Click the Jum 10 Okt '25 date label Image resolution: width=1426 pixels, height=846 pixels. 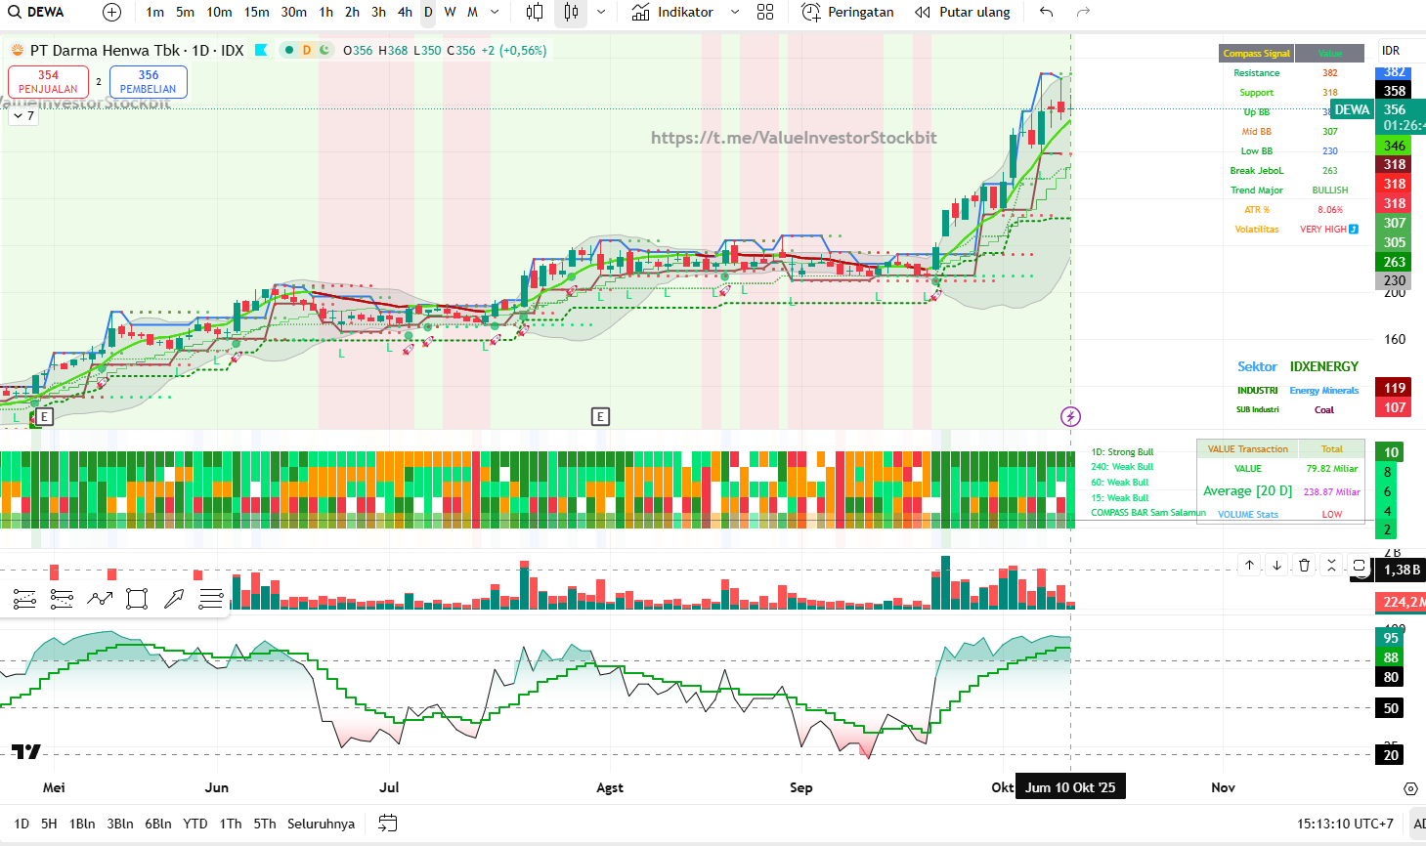[x=1070, y=787]
